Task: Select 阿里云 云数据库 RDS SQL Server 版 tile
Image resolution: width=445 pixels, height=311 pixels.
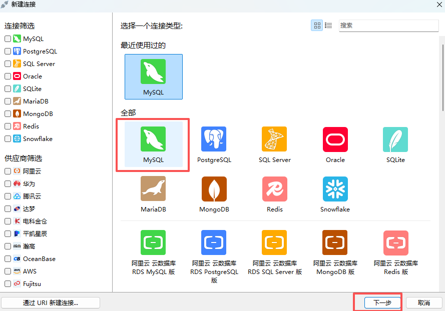Action: point(274,253)
